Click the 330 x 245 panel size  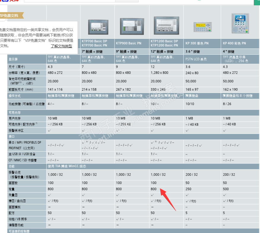click(x=158, y=89)
